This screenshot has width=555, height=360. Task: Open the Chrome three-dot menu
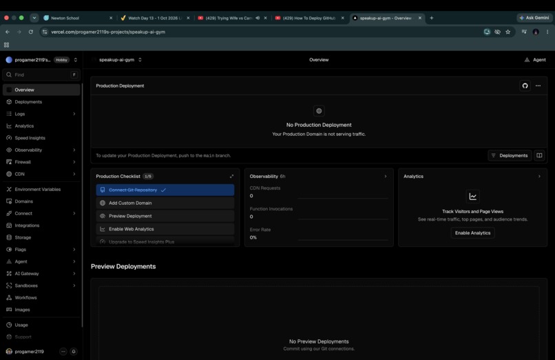pyautogui.click(x=547, y=32)
